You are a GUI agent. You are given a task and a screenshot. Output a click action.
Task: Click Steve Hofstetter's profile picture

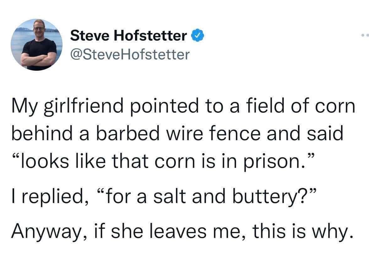[37, 44]
